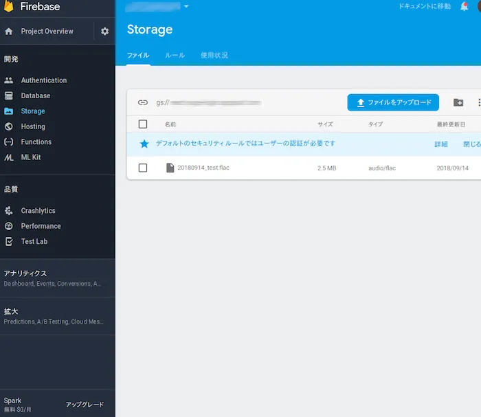Create new folder with folder-plus icon
Screen dimensions: 481x417
(x=458, y=102)
